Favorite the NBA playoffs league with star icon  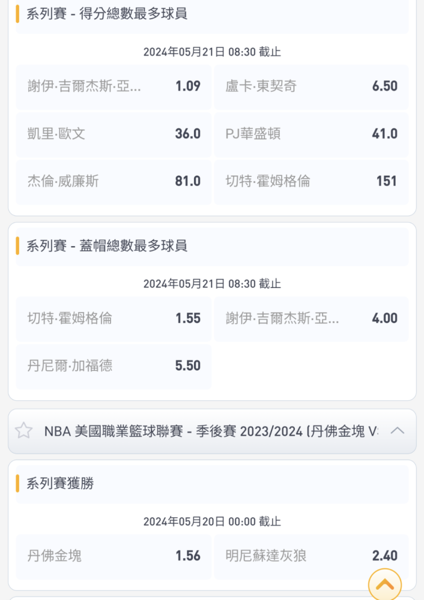pos(24,430)
